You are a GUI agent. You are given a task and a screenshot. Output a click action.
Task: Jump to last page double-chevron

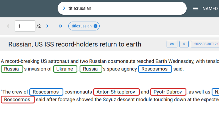tap(60, 26)
